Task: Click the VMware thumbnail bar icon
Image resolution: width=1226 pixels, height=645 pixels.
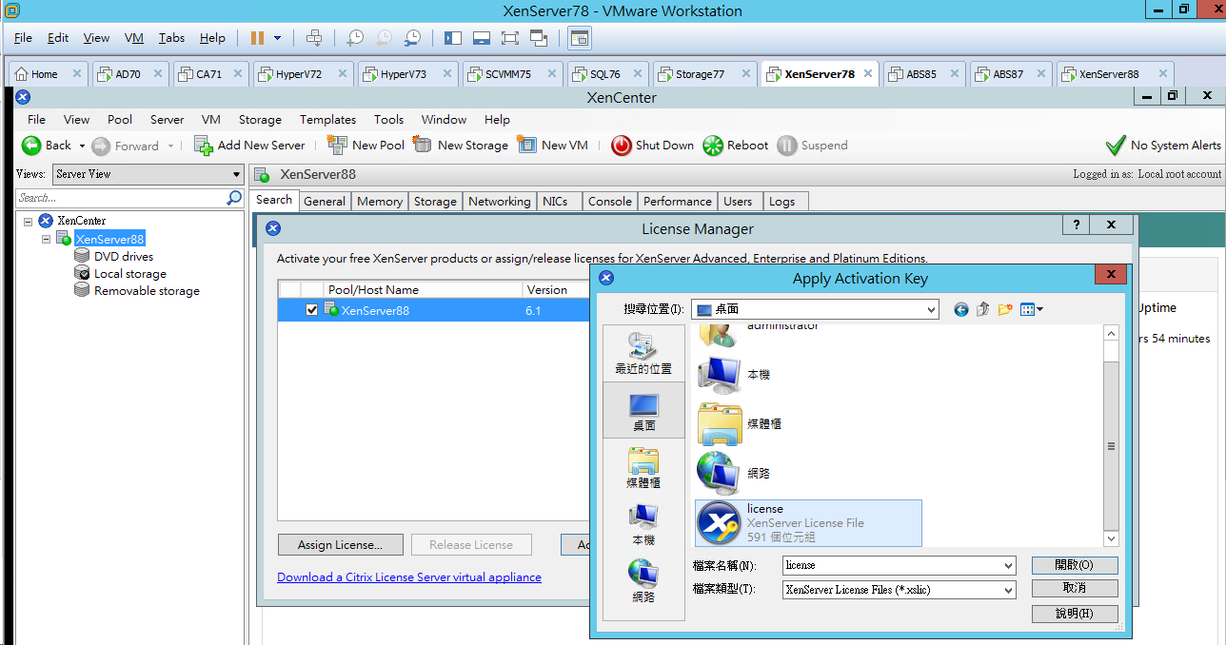Action: coord(482,38)
